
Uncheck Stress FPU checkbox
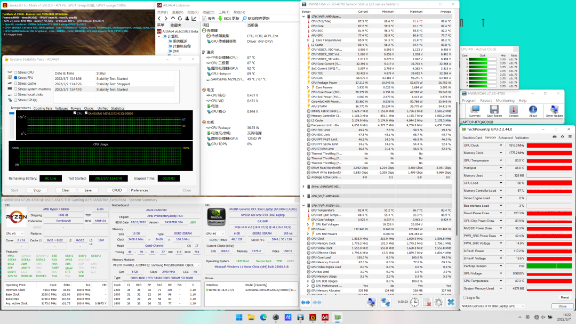coord(15,78)
